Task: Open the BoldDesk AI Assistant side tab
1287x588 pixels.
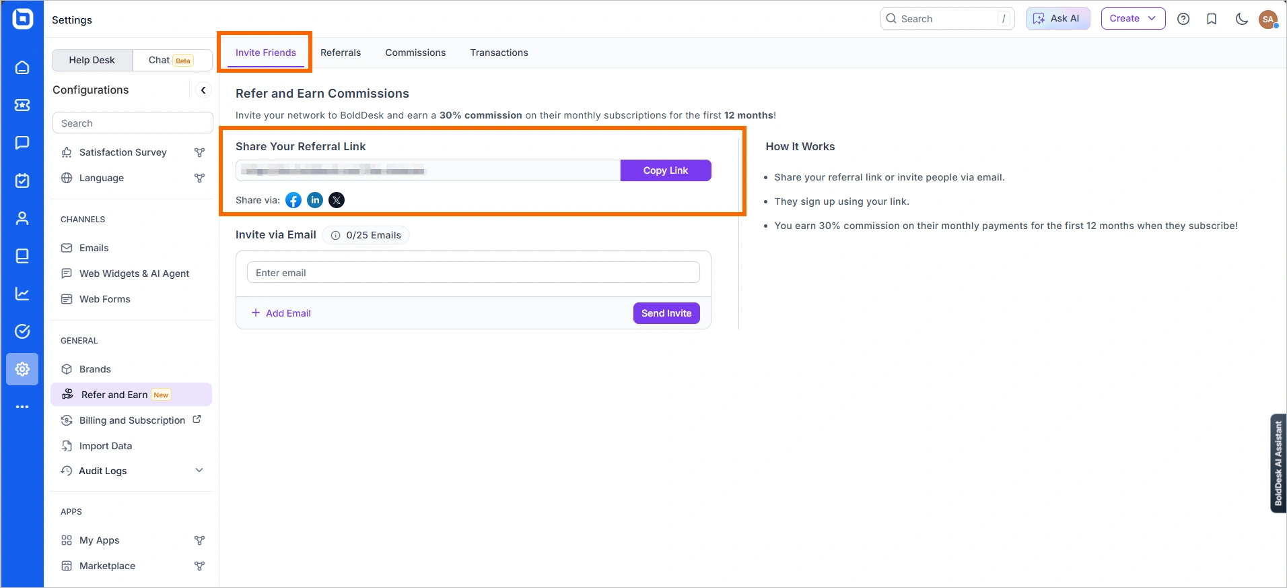Action: (1278, 463)
